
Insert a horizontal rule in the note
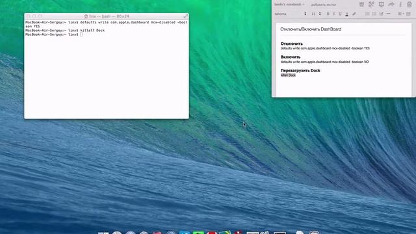tap(389, 14)
